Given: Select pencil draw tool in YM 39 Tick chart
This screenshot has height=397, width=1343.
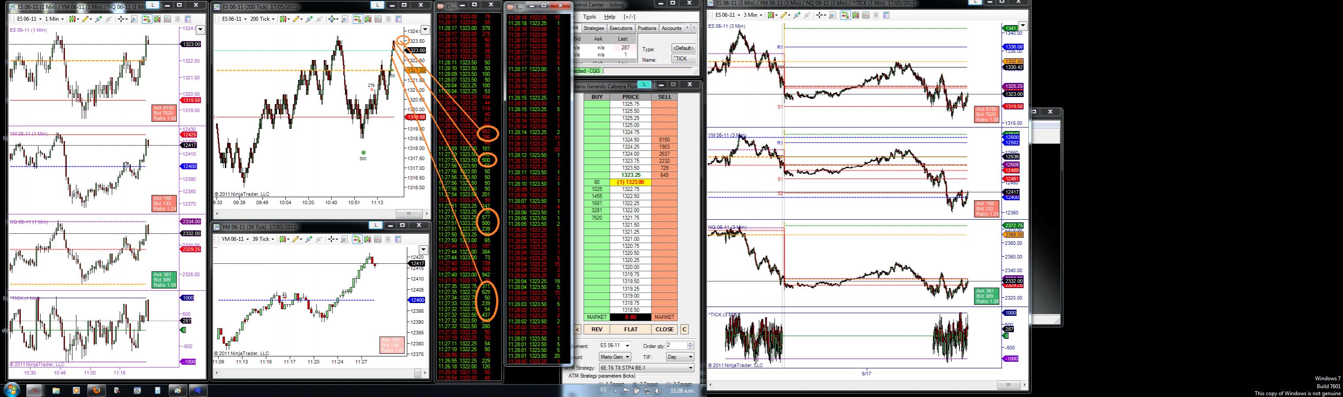Looking at the screenshot, I should (296, 240).
